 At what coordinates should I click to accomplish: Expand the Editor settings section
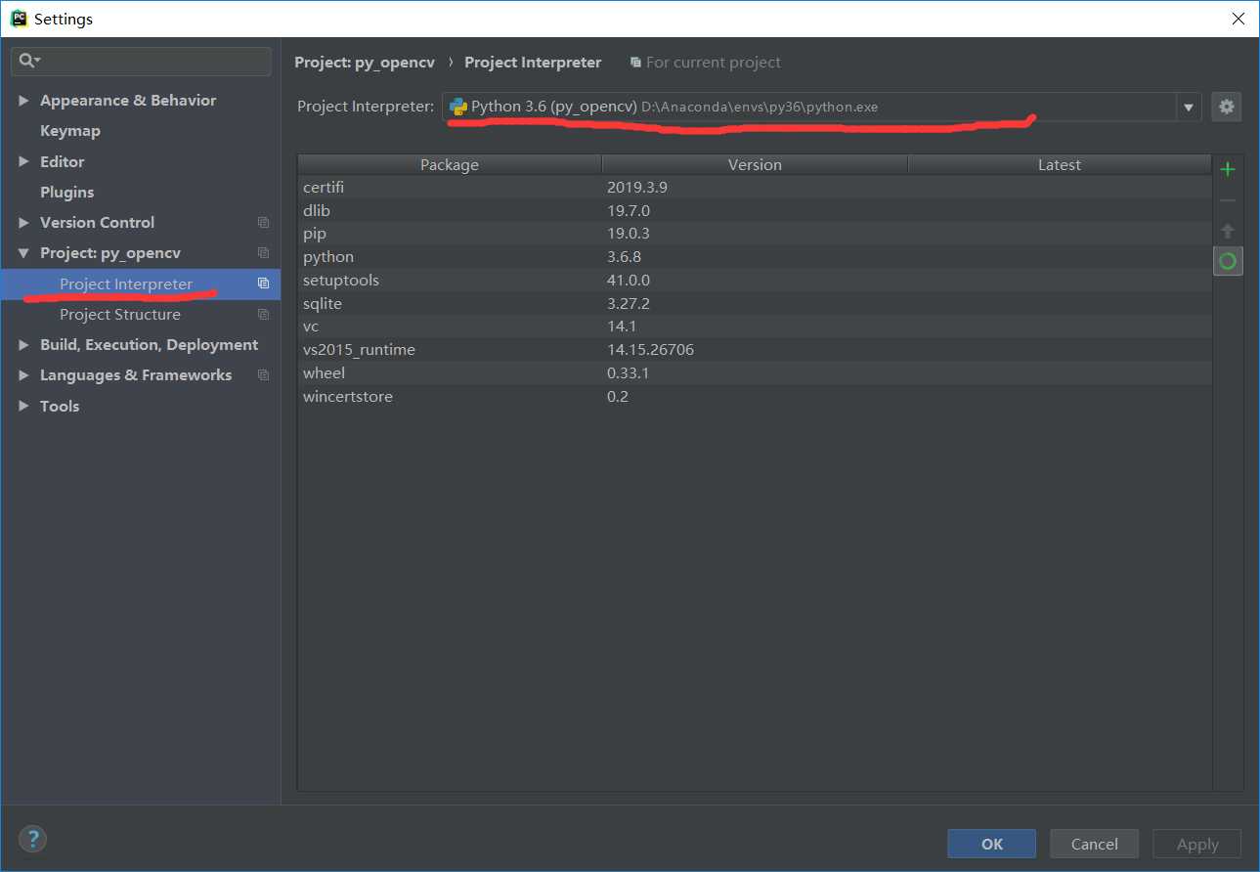[23, 162]
